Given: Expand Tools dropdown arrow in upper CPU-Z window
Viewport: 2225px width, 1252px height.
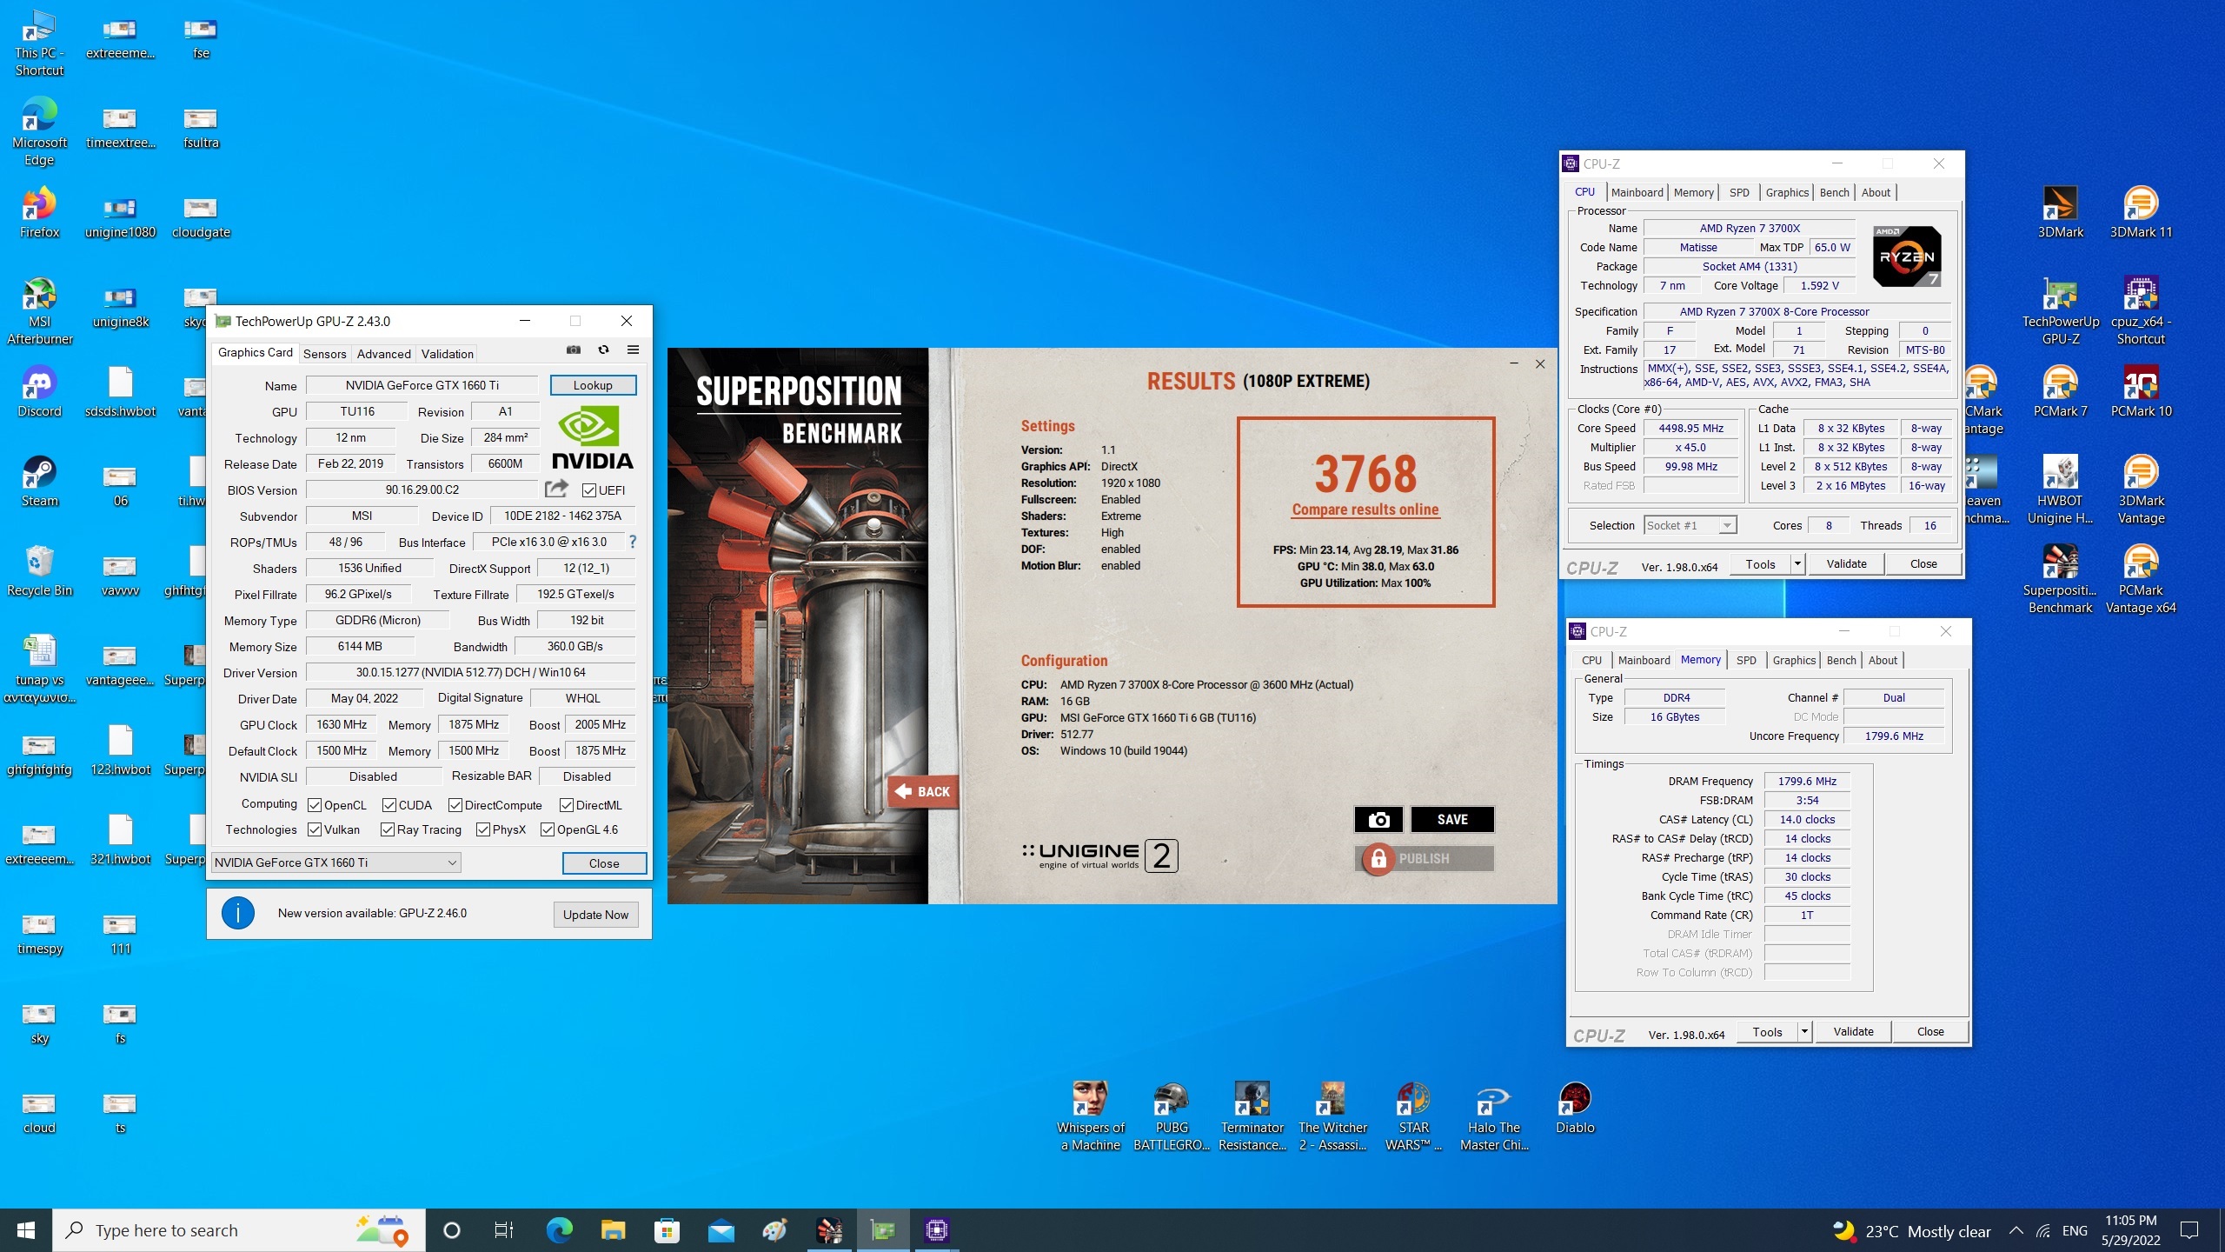Looking at the screenshot, I should point(1797,564).
